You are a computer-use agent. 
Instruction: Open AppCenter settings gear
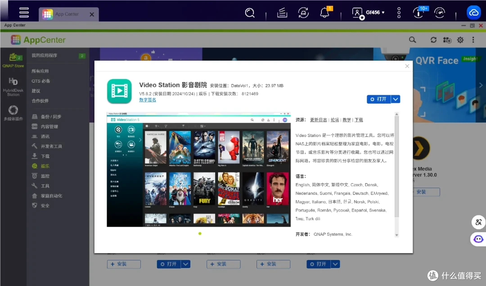460,40
